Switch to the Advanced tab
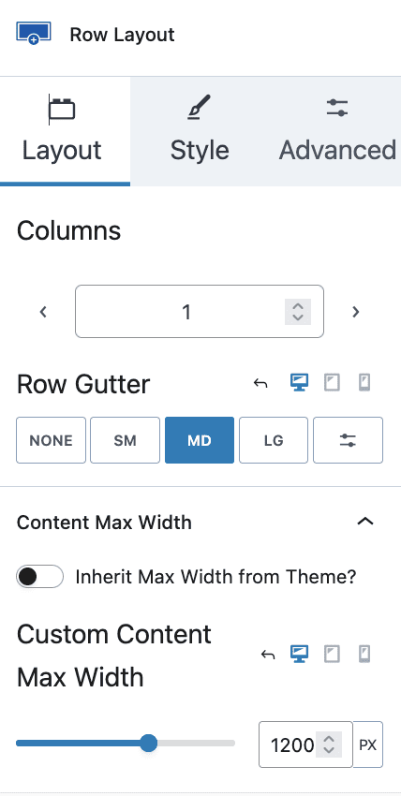Image resolution: width=401 pixels, height=796 pixels. pyautogui.click(x=337, y=131)
